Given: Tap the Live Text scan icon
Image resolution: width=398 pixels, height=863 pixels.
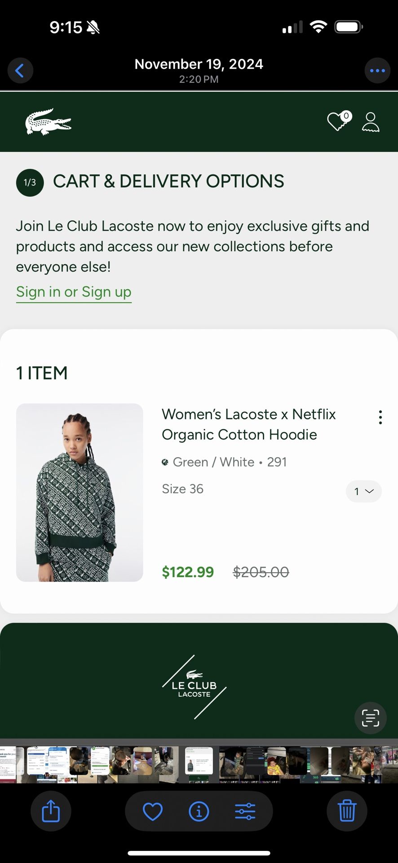Looking at the screenshot, I should (371, 718).
